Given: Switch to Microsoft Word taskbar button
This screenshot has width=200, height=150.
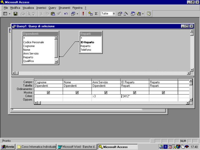Looking at the screenshot, I should [x=77, y=147].
